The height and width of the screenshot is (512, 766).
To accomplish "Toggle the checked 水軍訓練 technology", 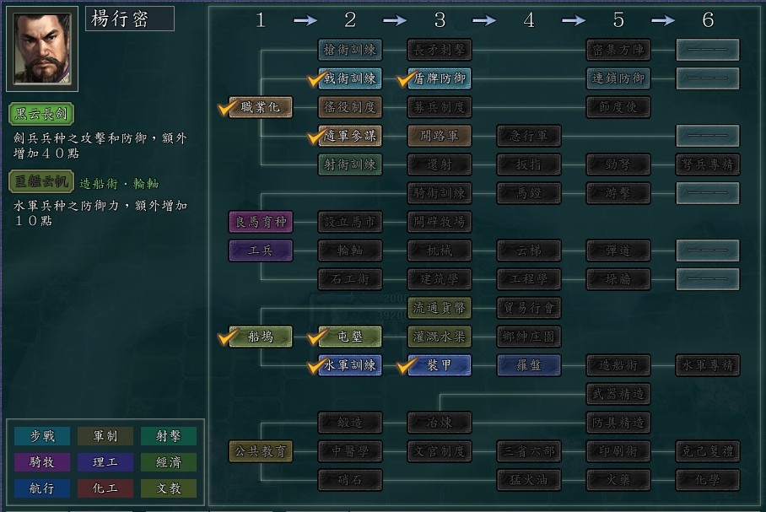I will [x=350, y=365].
